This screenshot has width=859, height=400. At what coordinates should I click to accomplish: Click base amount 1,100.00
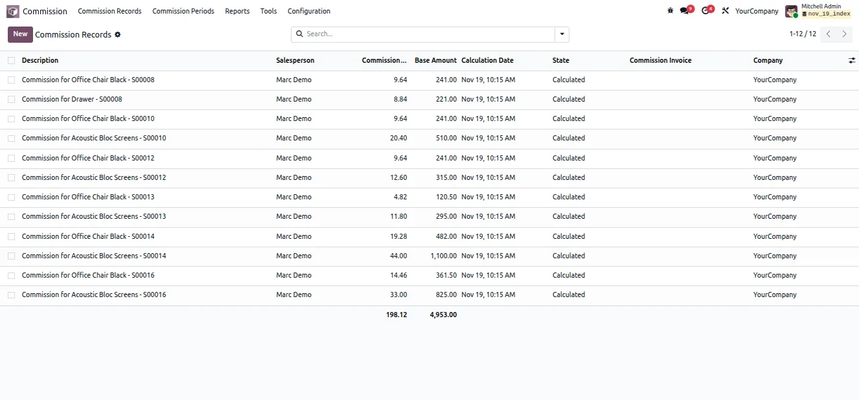pyautogui.click(x=443, y=256)
